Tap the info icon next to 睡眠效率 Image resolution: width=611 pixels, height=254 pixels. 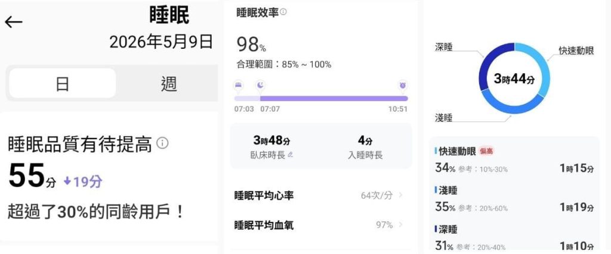283,12
